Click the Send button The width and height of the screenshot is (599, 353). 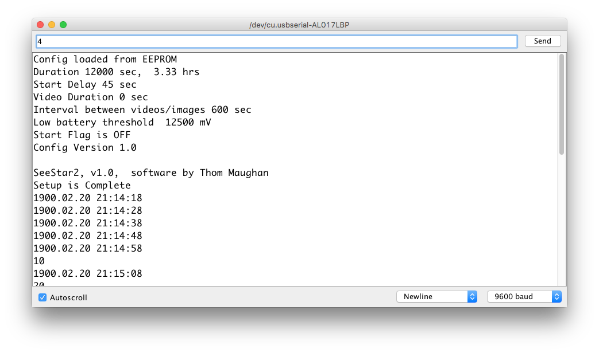click(543, 41)
